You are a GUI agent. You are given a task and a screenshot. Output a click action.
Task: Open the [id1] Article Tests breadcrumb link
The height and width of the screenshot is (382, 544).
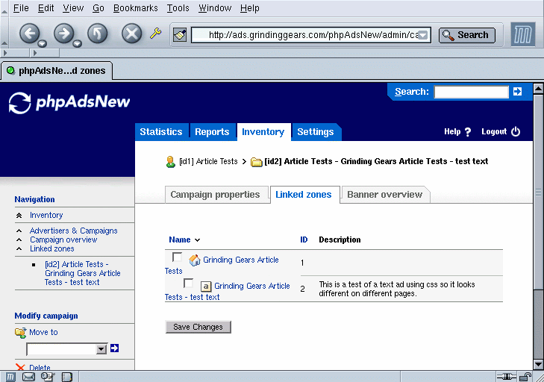tap(208, 161)
